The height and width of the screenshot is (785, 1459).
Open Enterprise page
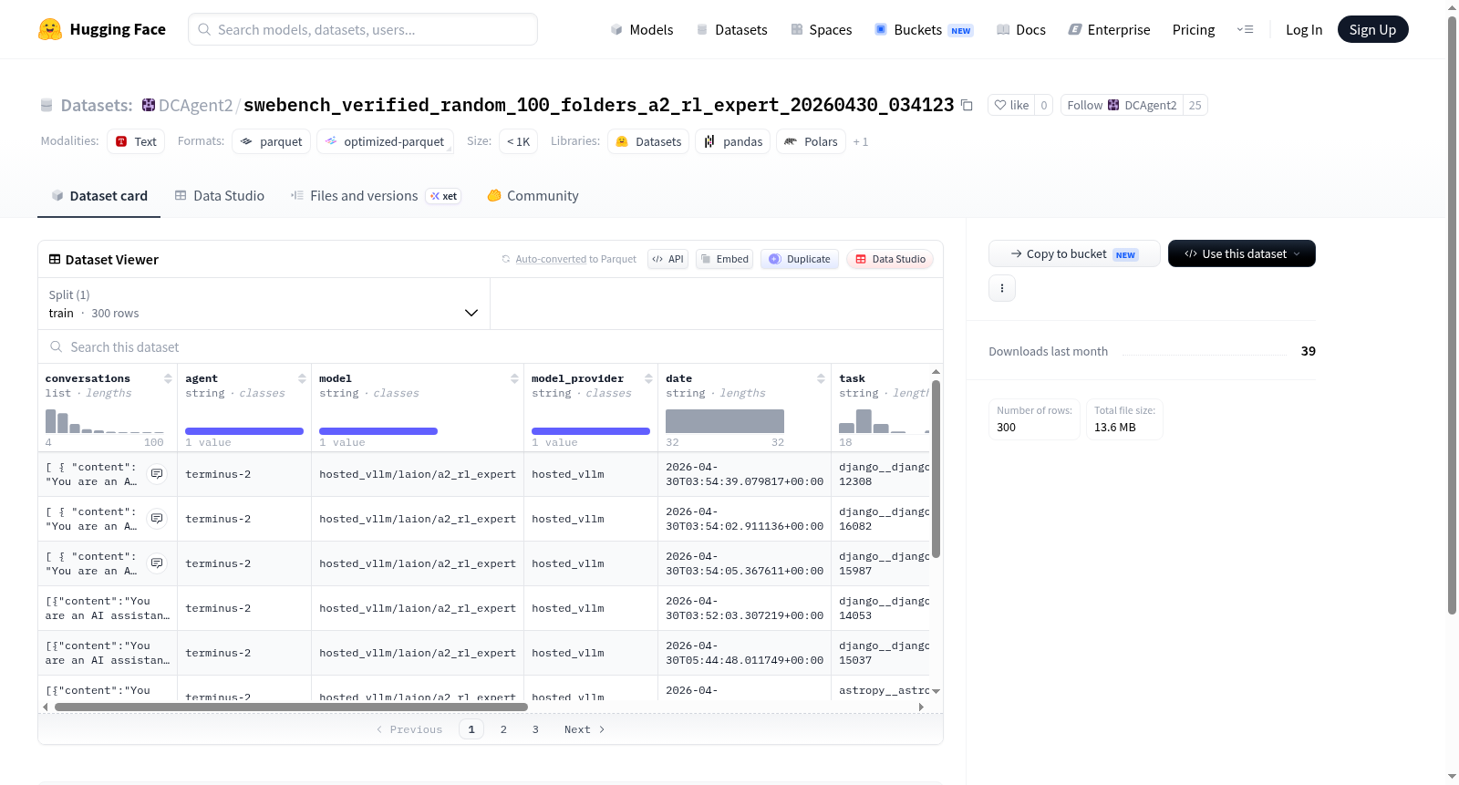pos(1110,30)
